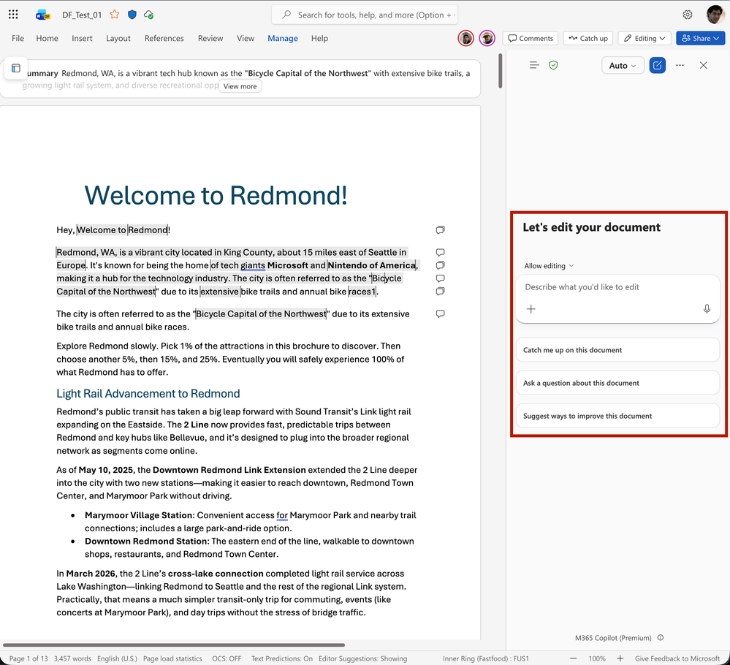Viewport: 730px width, 665px height.
Task: Expand the Allow editing dropdown
Action: point(549,266)
